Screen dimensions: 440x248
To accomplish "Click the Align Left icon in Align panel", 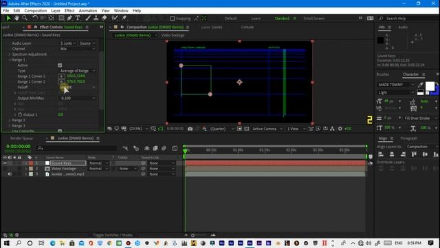I will (x=381, y=154).
